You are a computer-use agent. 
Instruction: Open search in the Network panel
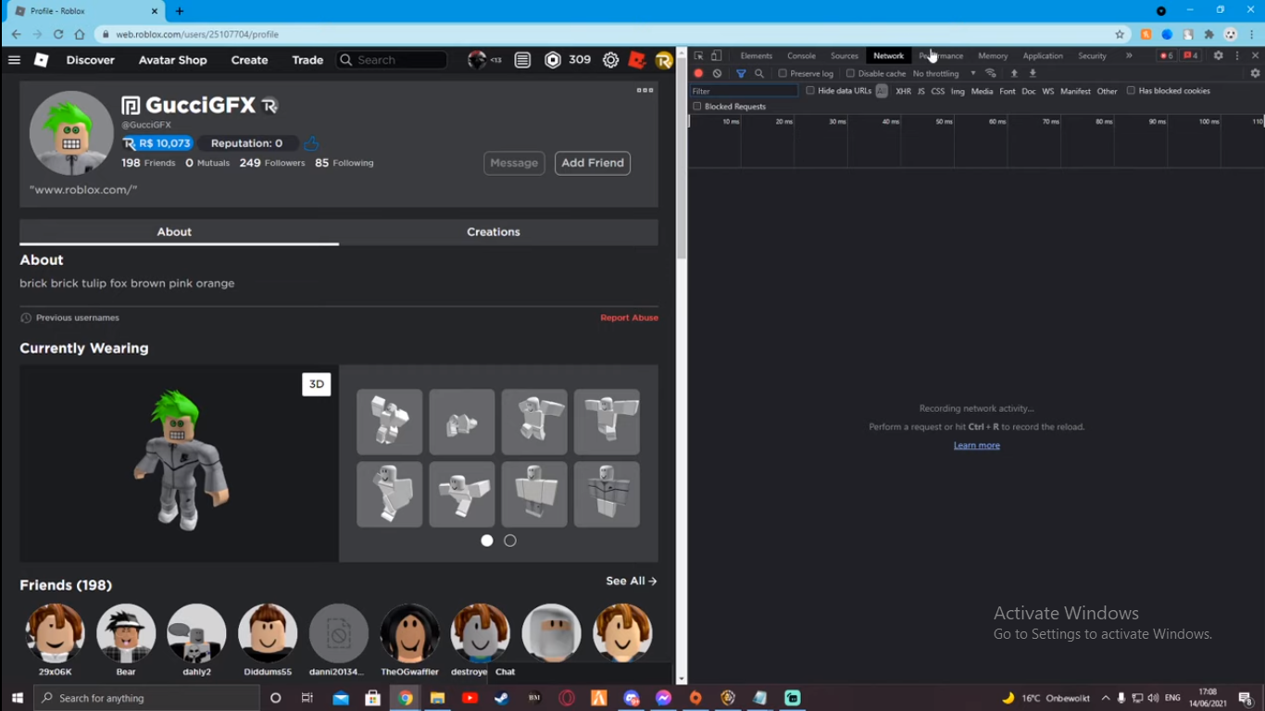click(759, 73)
